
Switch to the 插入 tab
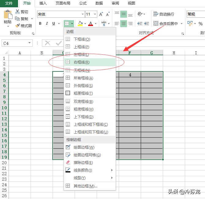pos(43,3)
